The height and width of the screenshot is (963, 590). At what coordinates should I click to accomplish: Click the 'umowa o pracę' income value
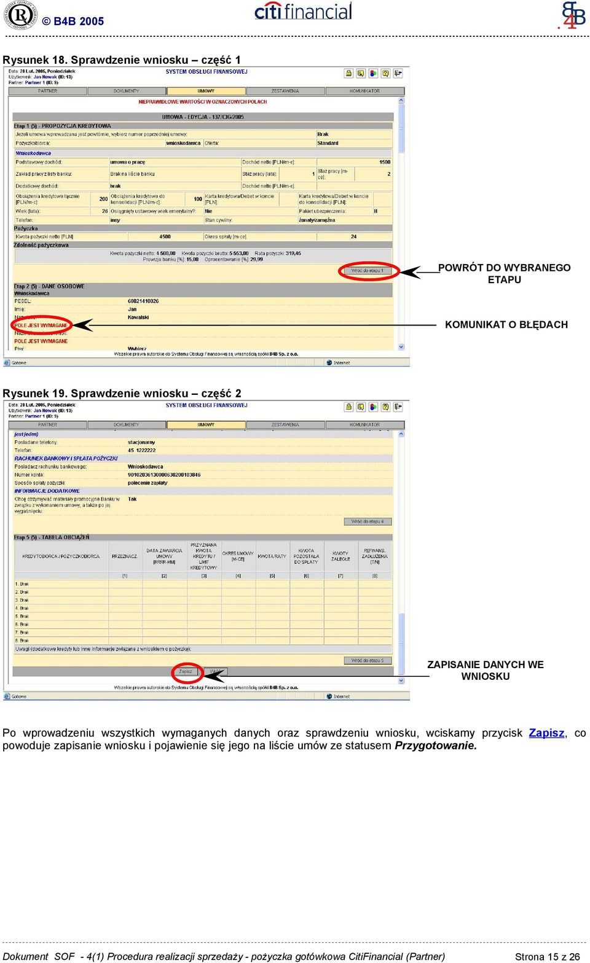(128, 162)
